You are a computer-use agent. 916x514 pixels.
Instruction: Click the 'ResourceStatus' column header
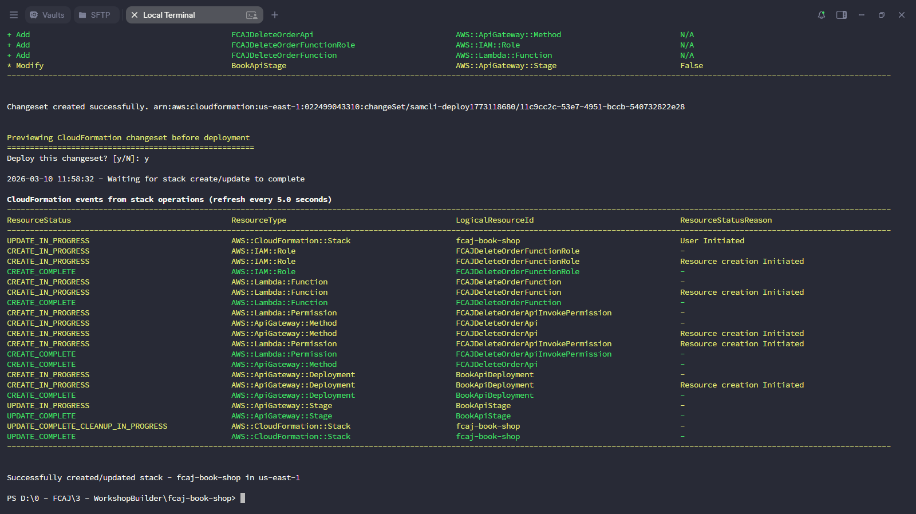pos(39,220)
